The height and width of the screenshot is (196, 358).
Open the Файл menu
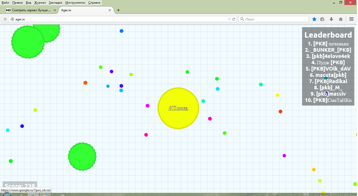(x=5, y=3)
